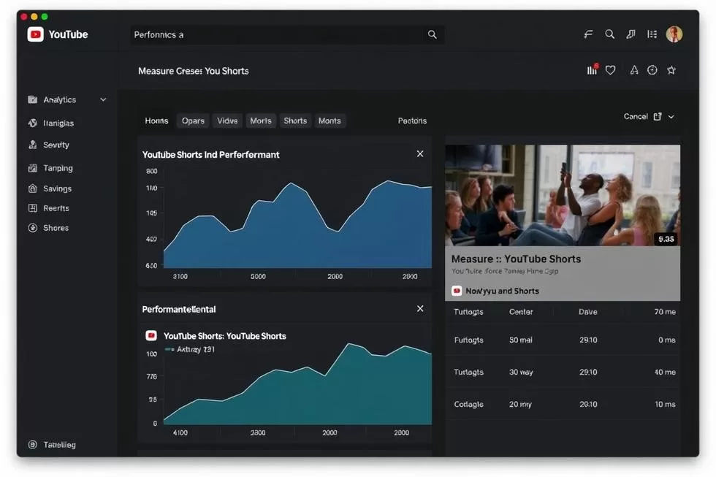
Task: Click the YouTube Shorts: YouTube Shorts chart title
Action: [225, 336]
